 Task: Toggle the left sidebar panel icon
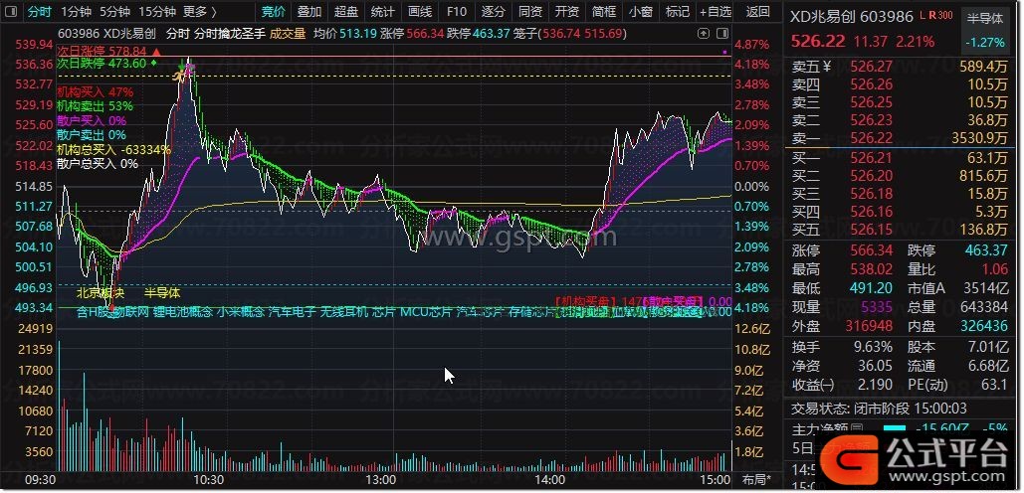pos(13,11)
